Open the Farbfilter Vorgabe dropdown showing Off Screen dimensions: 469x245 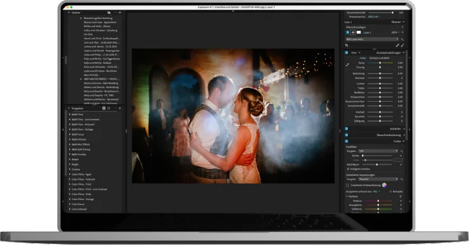click(x=378, y=151)
